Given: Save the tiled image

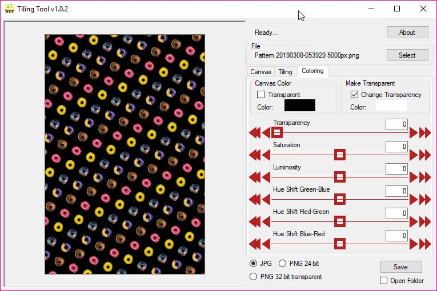Looking at the screenshot, I should click(401, 267).
